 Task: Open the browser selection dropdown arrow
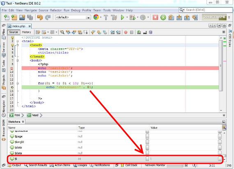pyautogui.click(x=101, y=17)
